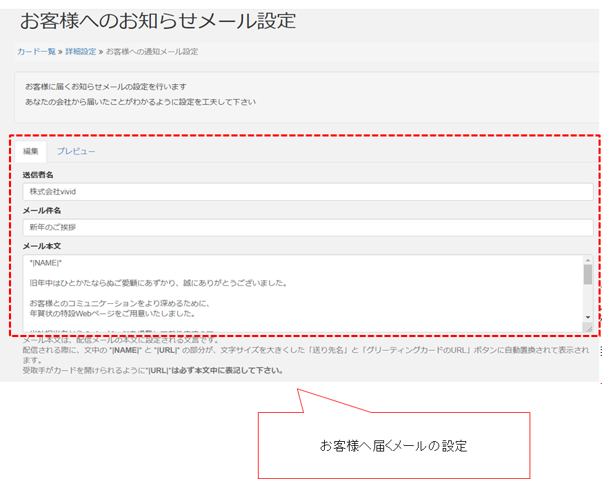Click the 送信者名 input containing 株式会社vivid
This screenshot has width=602, height=479.
tap(307, 192)
